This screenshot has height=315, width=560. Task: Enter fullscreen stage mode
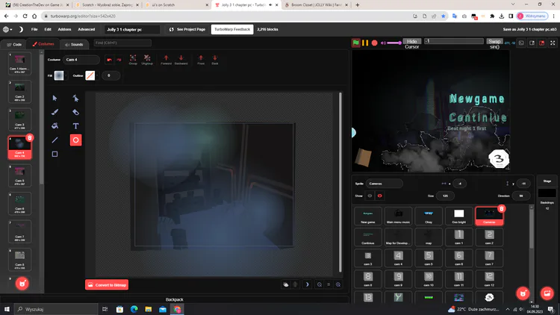point(553,43)
